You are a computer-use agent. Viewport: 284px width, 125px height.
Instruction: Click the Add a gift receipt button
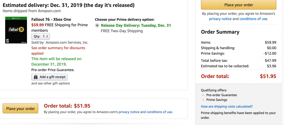pos(49,77)
